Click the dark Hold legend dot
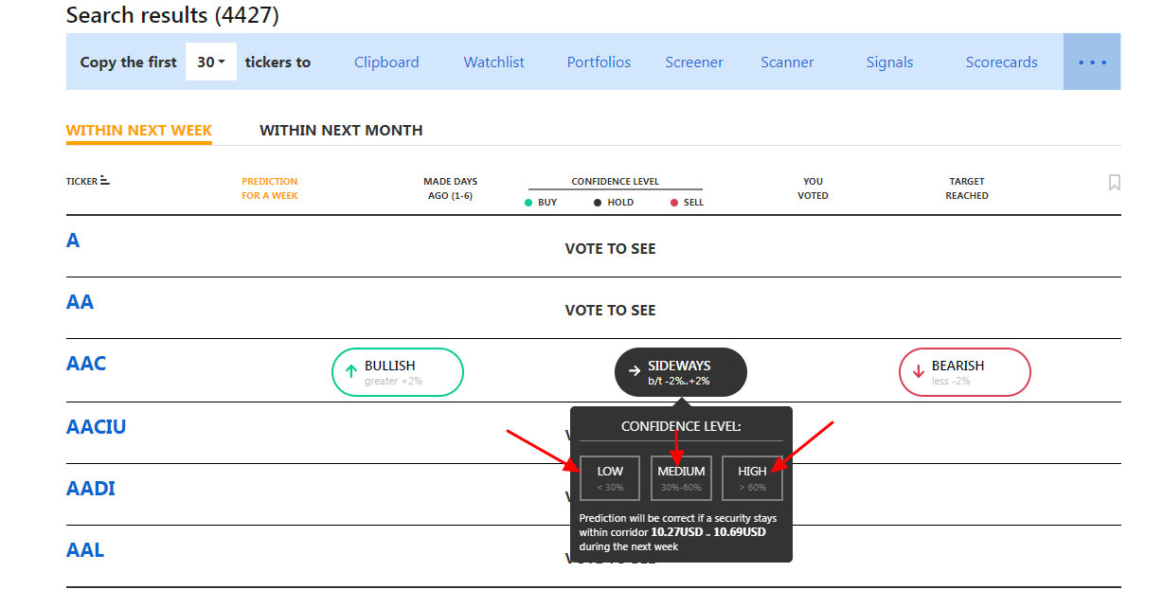Screen dimensions: 1163x590 pyautogui.click(x=598, y=203)
